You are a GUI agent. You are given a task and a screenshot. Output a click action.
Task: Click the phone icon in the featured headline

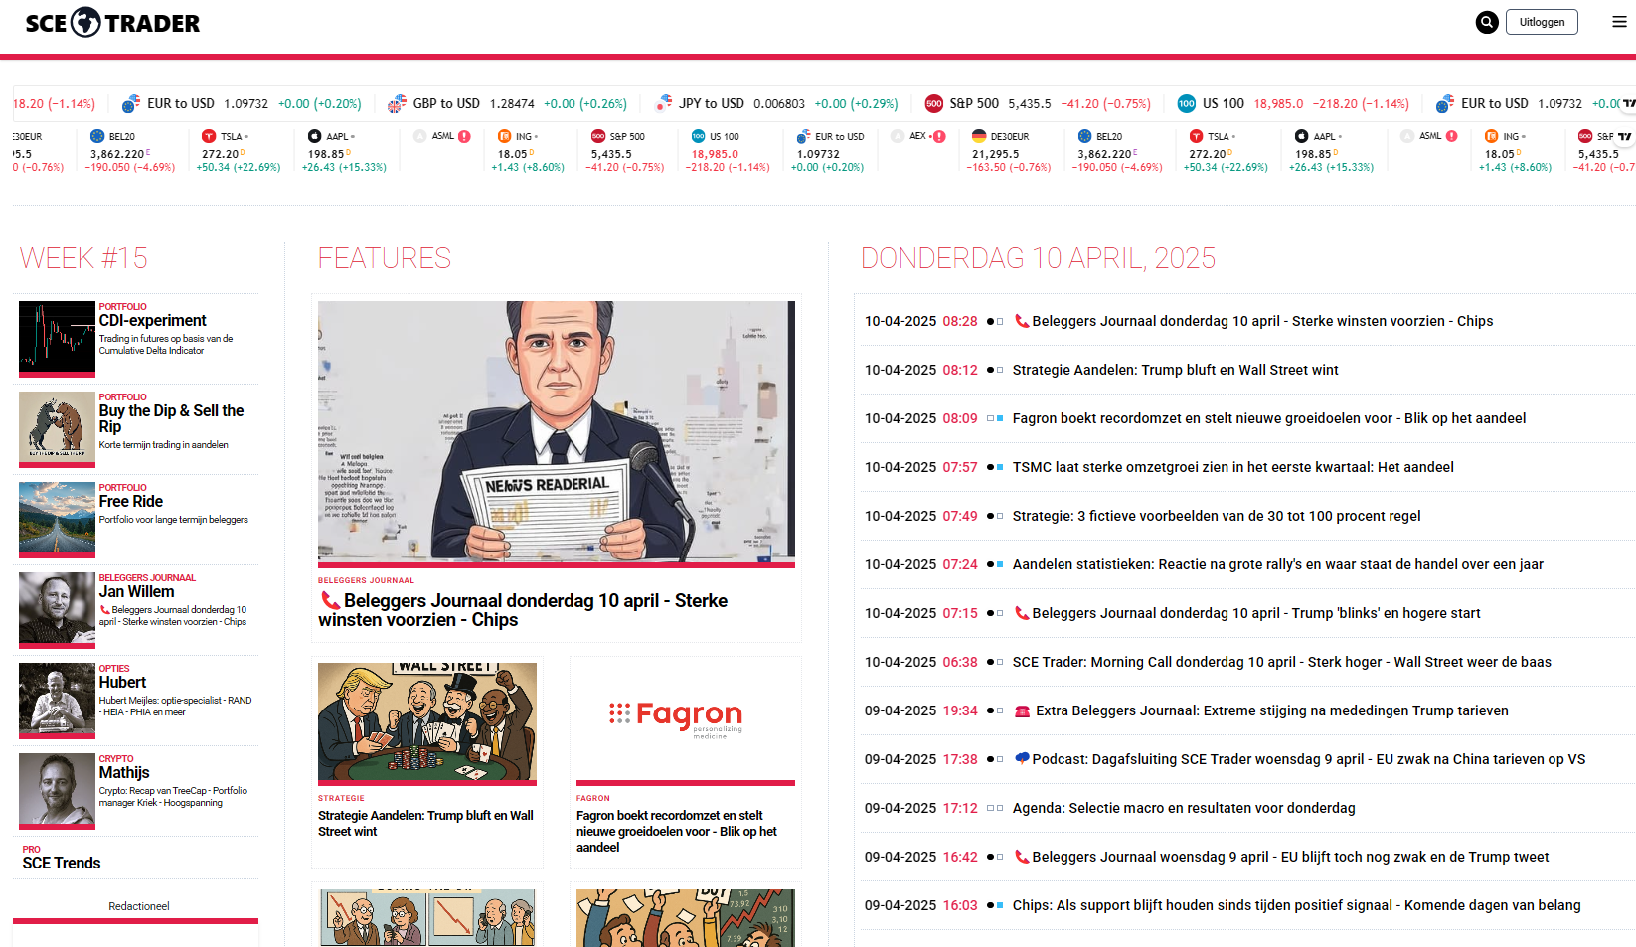330,601
